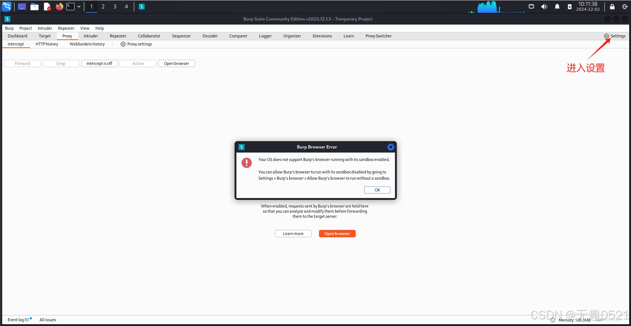This screenshot has height=326, width=631.
Task: Open the WebSockets history sub-tab
Action: coord(87,44)
